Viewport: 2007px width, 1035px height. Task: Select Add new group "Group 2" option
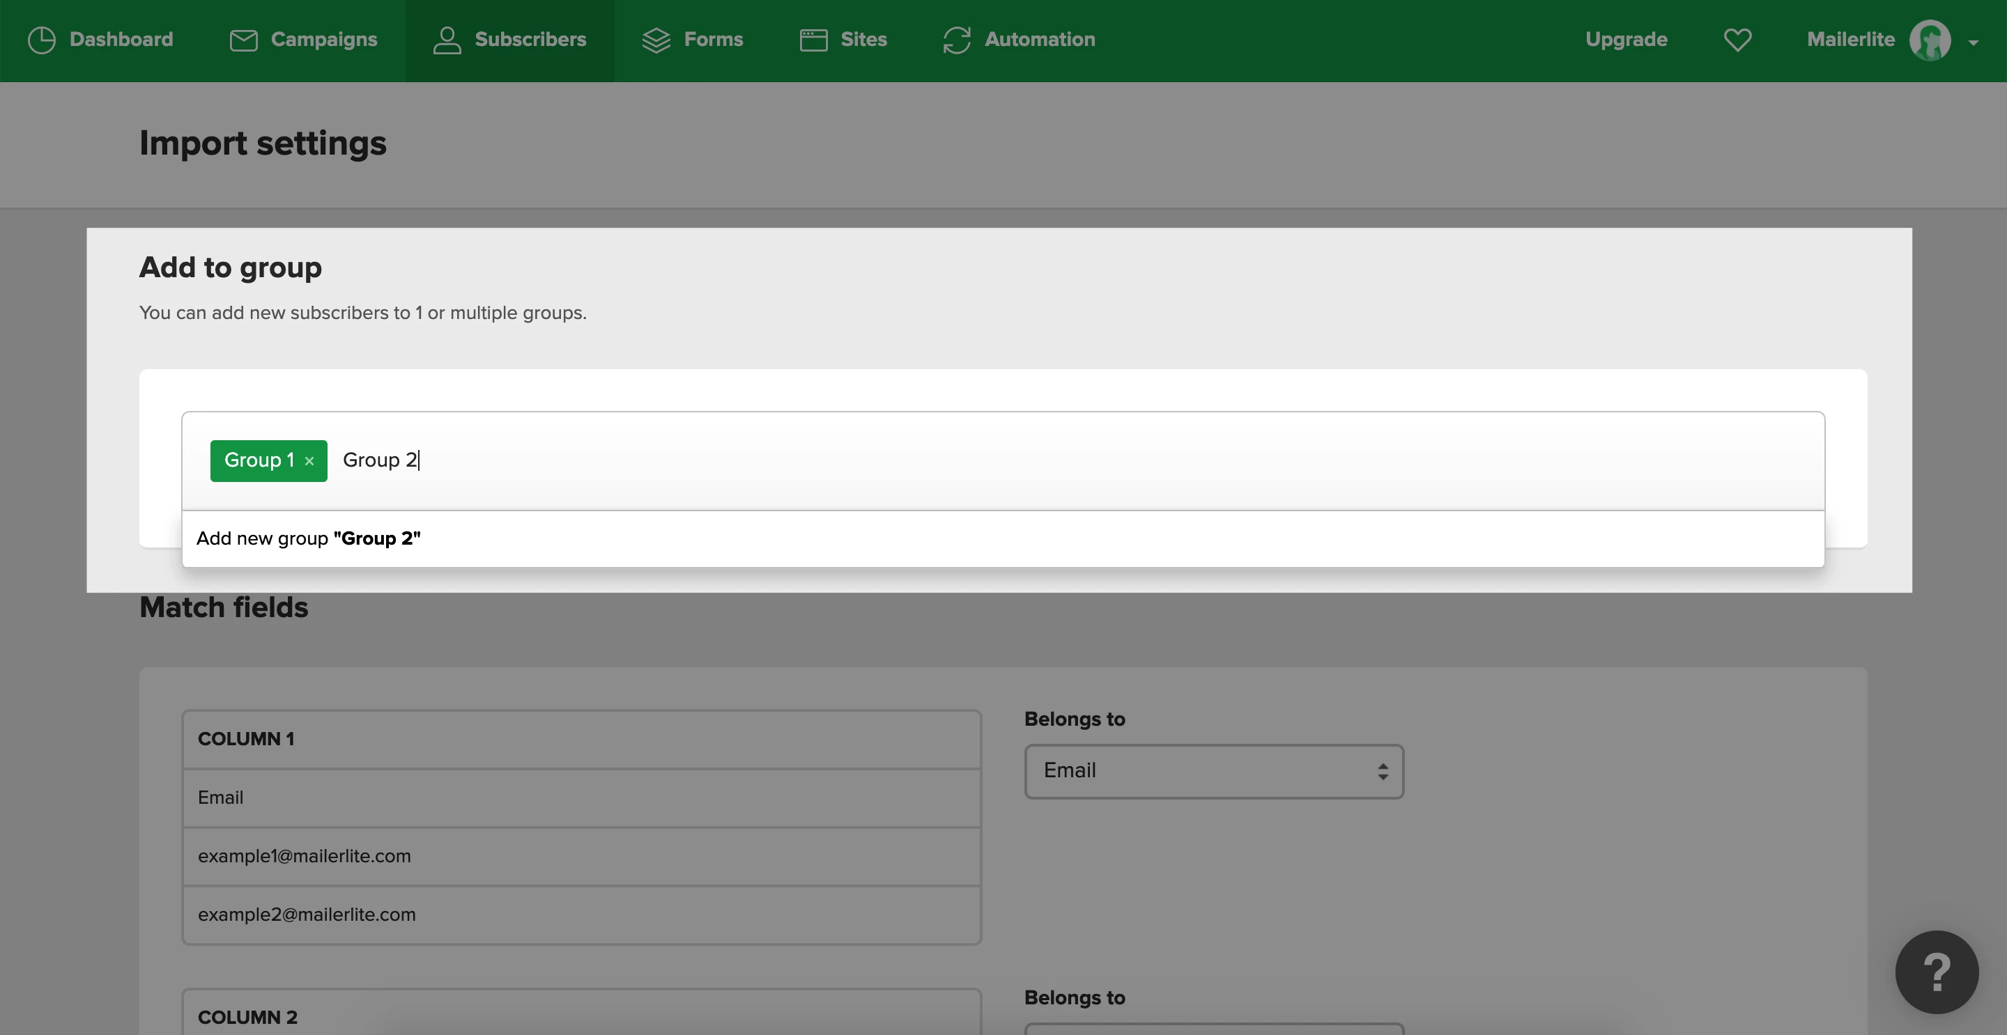tap(309, 538)
